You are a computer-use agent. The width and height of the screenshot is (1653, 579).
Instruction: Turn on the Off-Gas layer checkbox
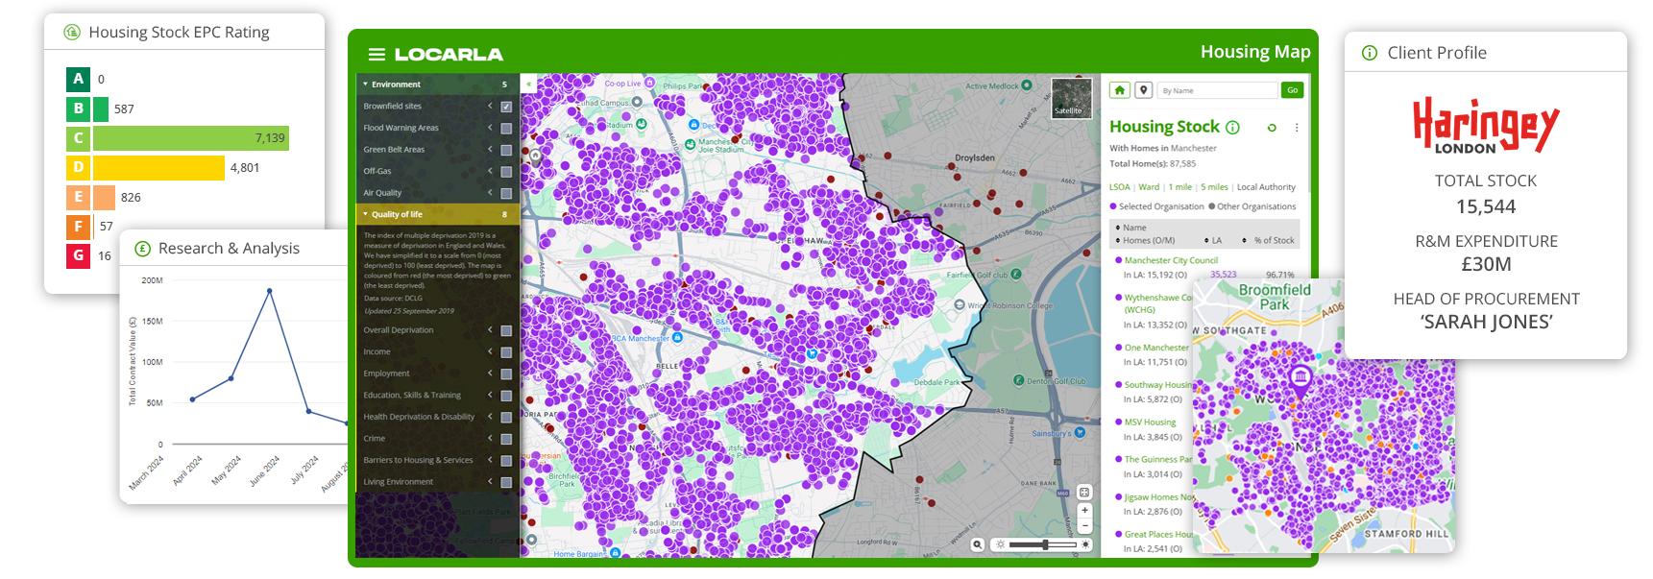(x=506, y=172)
